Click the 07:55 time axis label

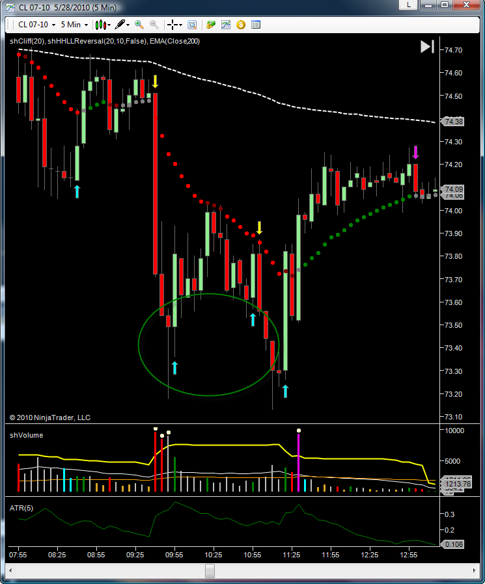[x=18, y=555]
